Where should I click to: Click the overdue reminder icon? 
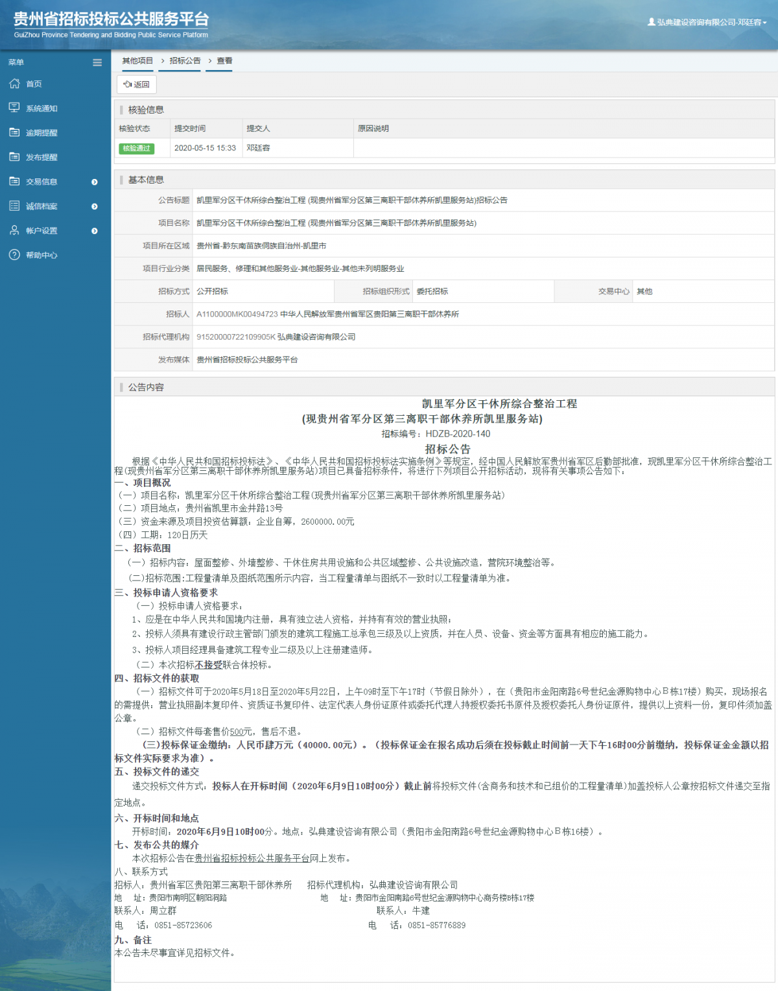click(14, 132)
